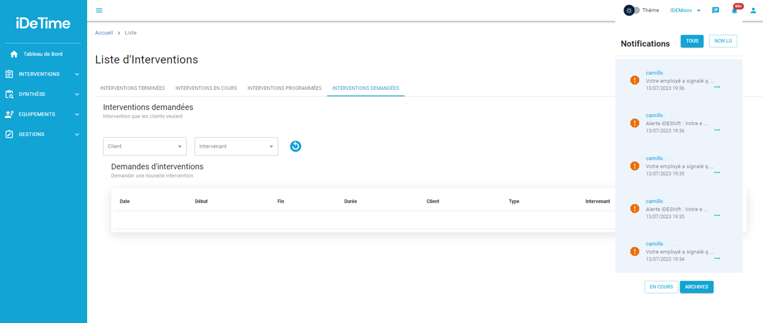Open the chat messages icon

(716, 10)
